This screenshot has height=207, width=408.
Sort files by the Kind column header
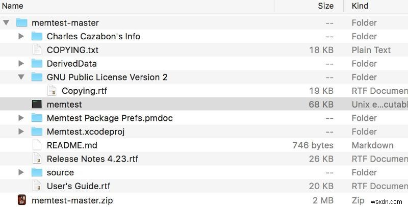(x=360, y=6)
